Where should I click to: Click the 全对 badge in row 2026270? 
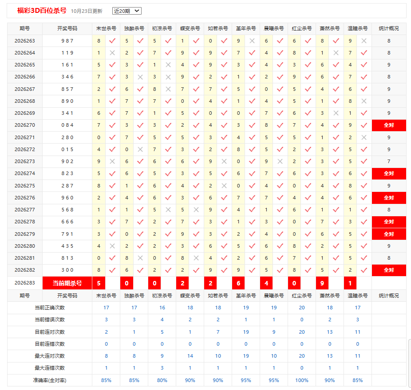tap(389, 125)
